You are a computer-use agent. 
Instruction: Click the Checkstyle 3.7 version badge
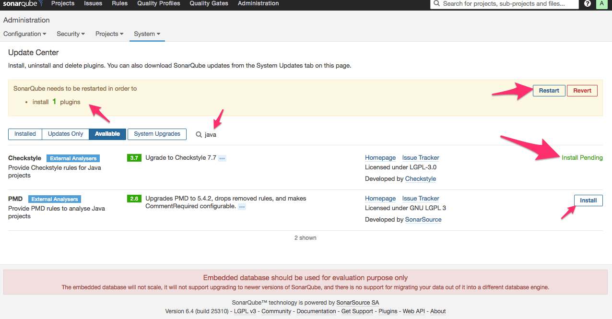click(134, 158)
